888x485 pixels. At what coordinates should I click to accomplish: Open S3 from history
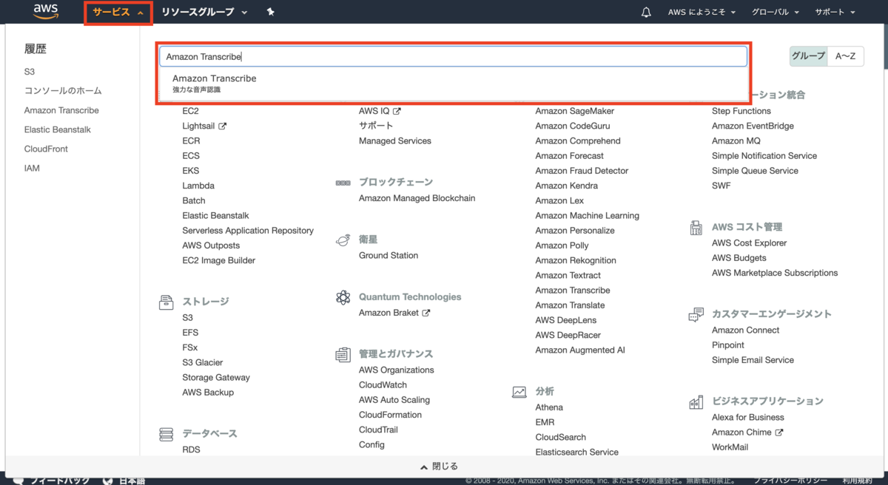tap(30, 72)
